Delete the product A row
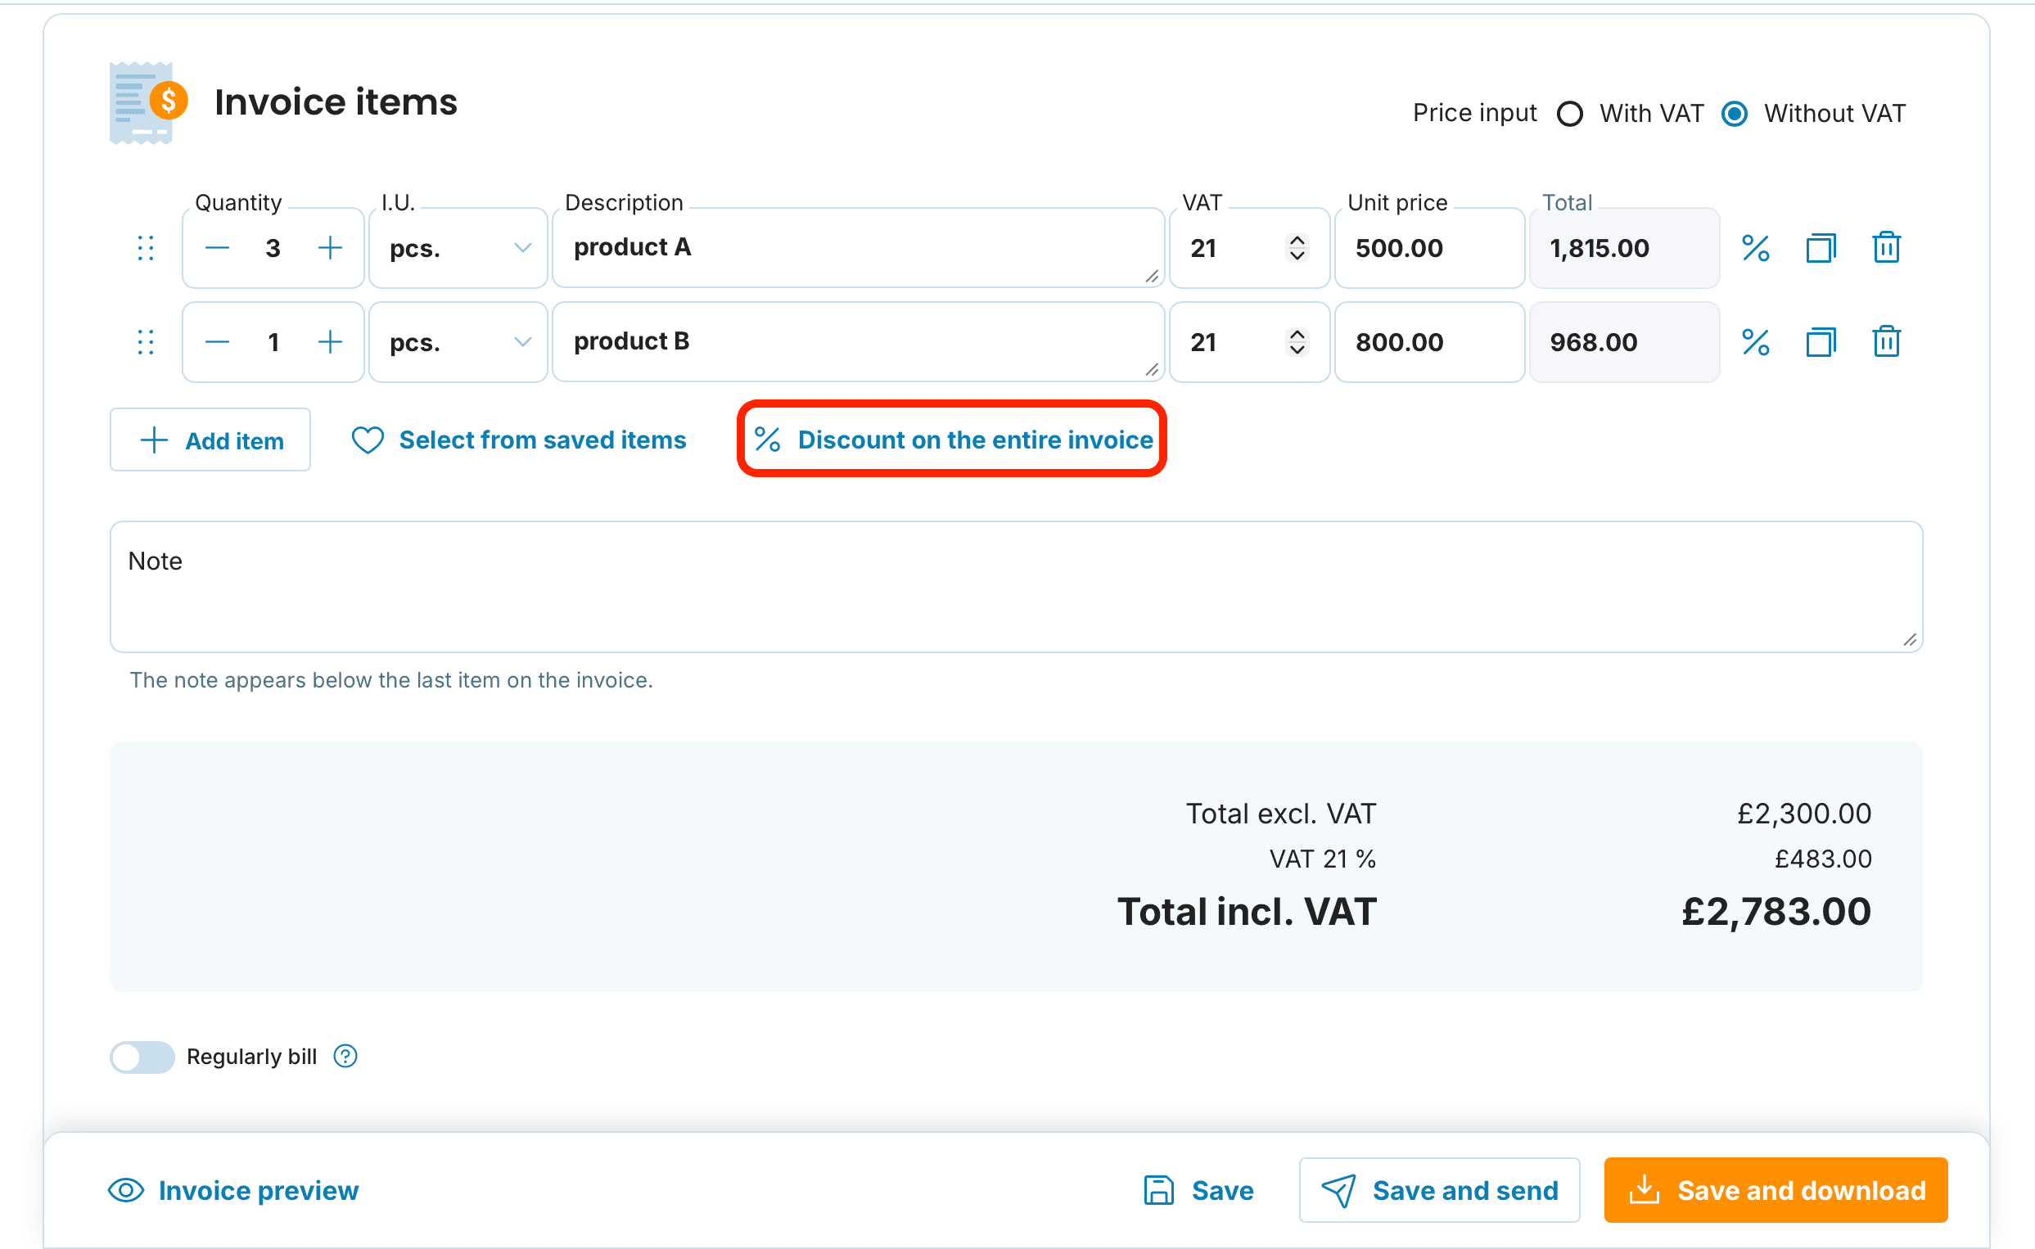 1886,248
